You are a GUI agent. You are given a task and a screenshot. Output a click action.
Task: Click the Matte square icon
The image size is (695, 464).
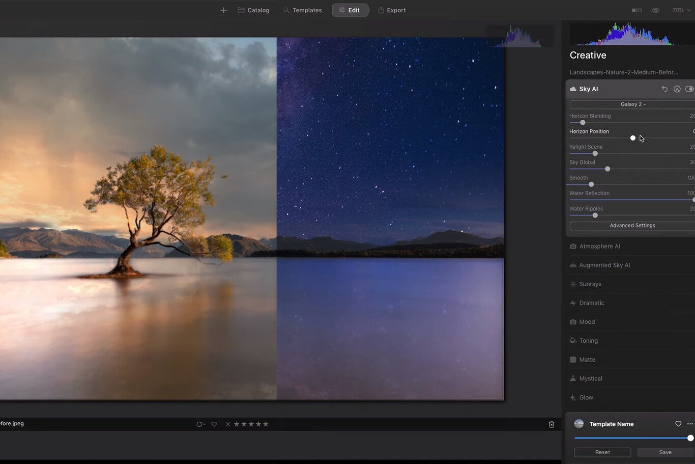click(573, 360)
